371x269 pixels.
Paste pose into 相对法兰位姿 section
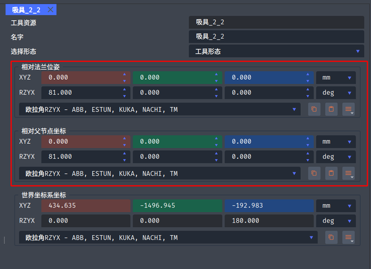tap(331, 109)
